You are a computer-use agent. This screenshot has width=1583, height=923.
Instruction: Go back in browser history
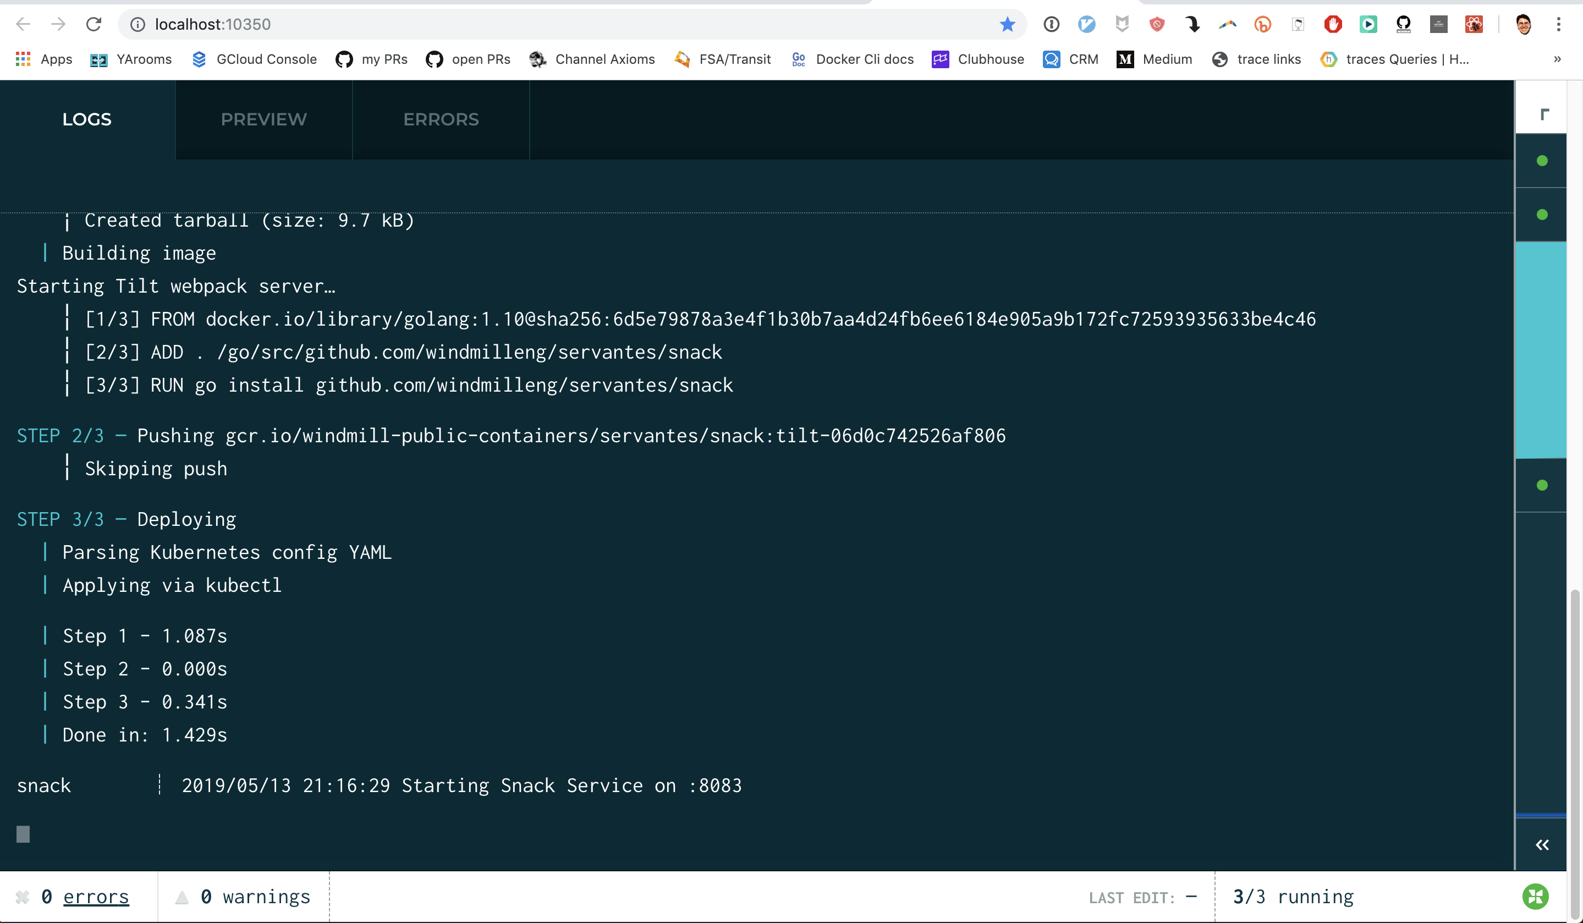[23, 24]
